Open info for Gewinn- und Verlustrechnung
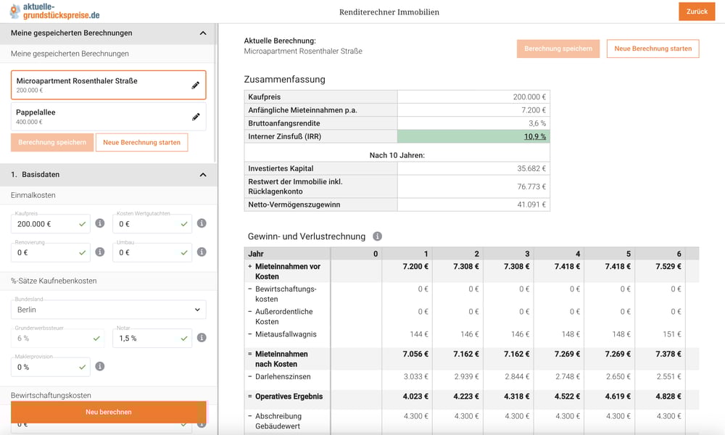725x435 pixels. [377, 236]
